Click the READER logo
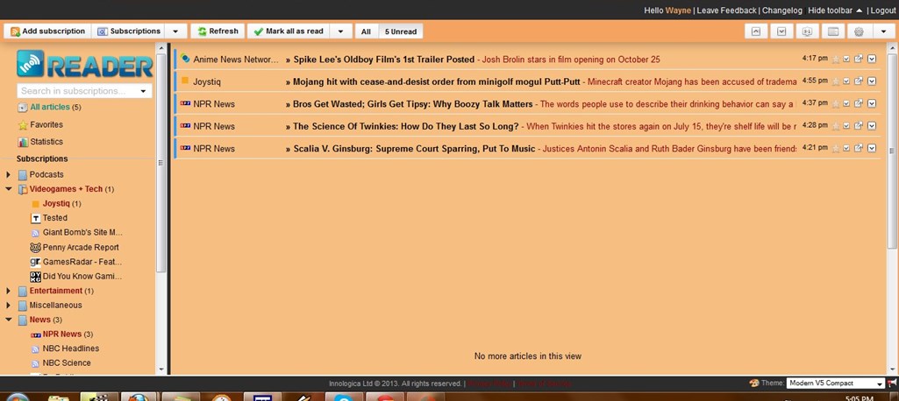899x401 pixels. pos(85,64)
